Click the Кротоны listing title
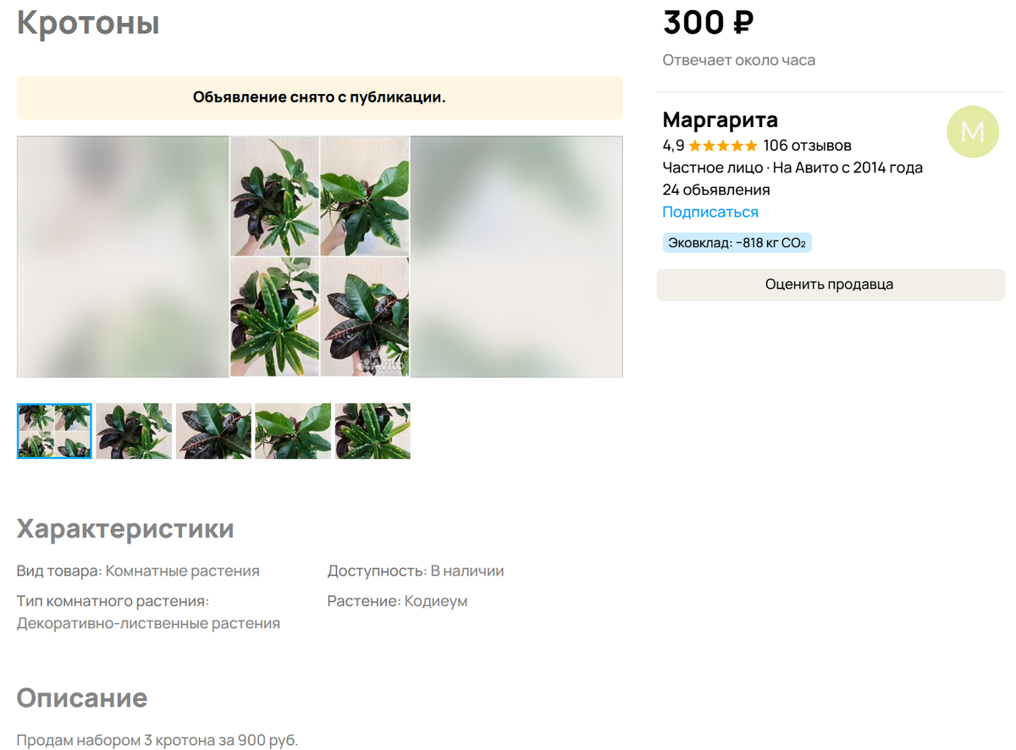Image resolution: width=1016 pixels, height=750 pixels. 88,23
